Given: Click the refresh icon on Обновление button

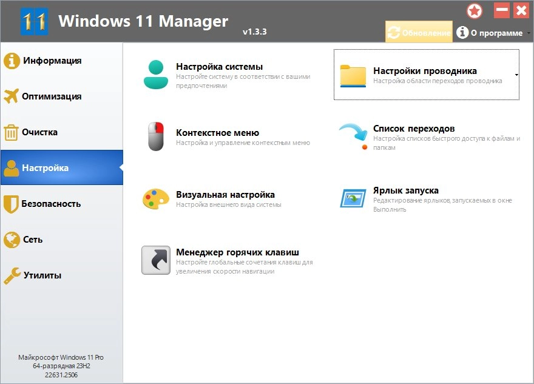Looking at the screenshot, I should pyautogui.click(x=394, y=33).
